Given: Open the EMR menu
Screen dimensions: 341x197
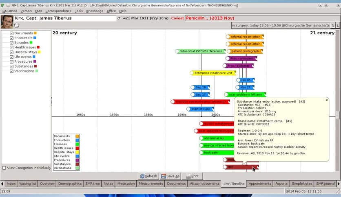Looking at the screenshot, I should 38,11.
